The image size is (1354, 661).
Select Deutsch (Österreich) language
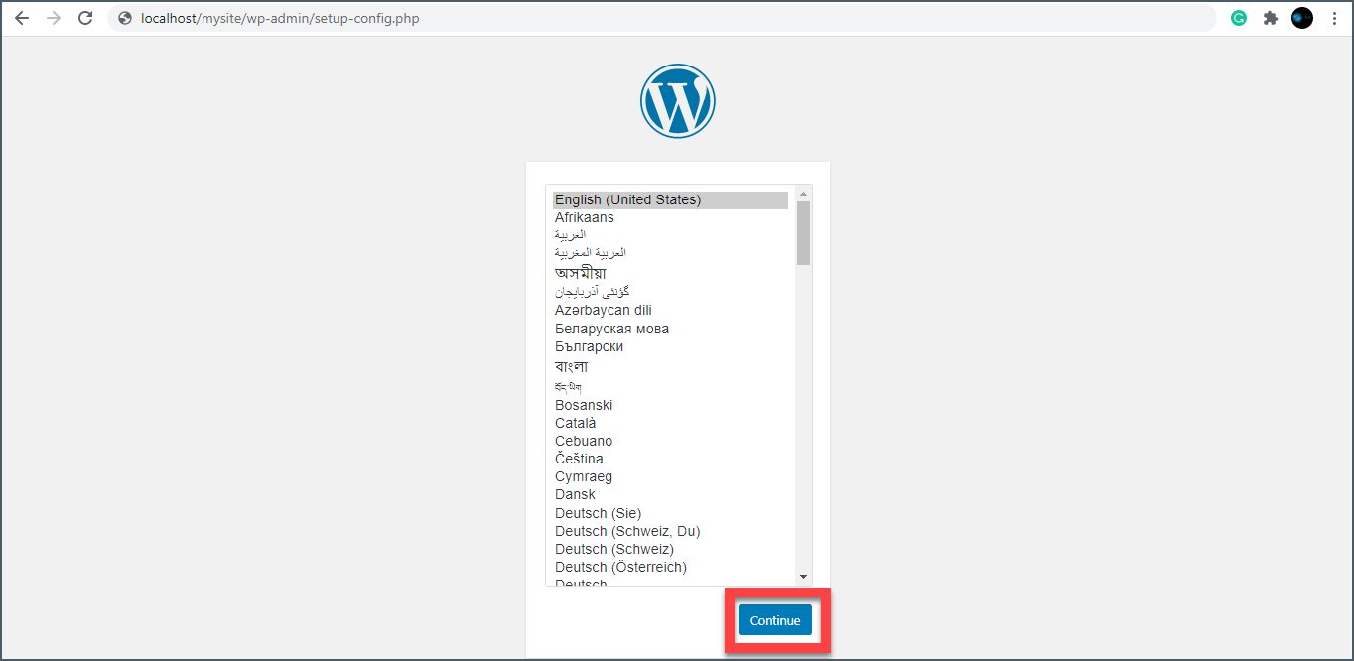[670, 567]
